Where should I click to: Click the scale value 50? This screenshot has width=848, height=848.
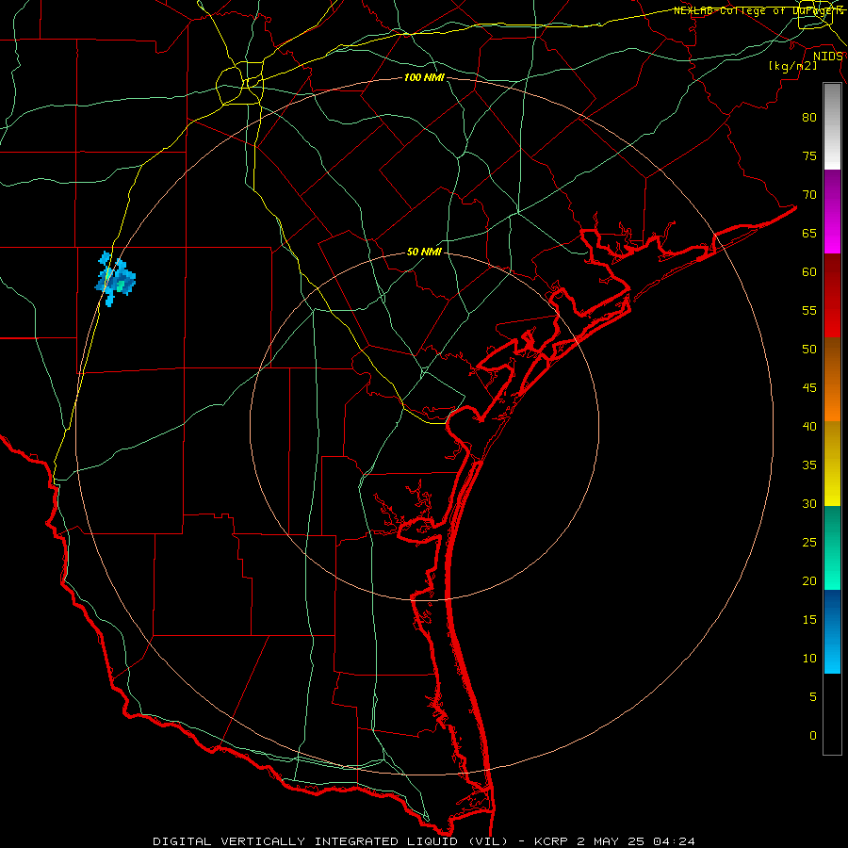point(809,349)
